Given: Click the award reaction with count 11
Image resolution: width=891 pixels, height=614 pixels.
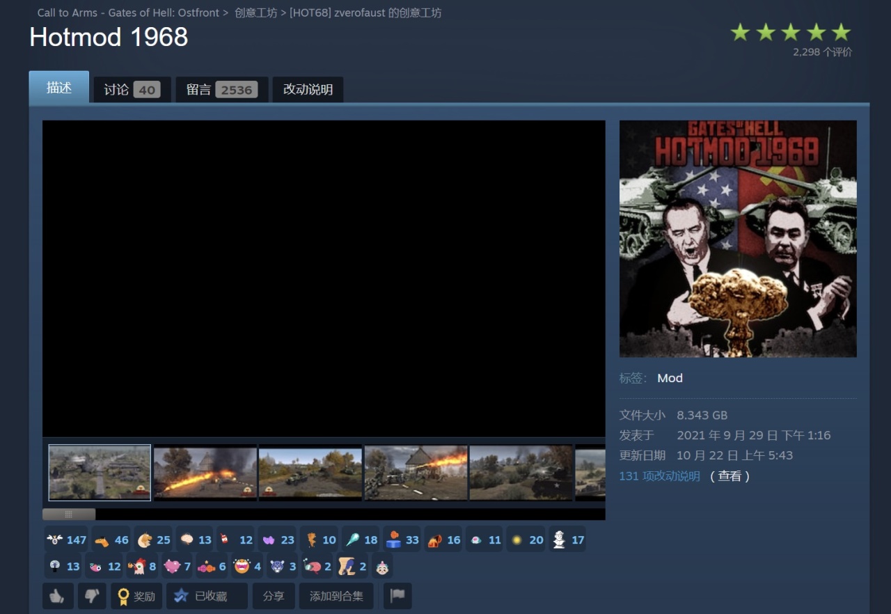Looking at the screenshot, I should click(x=484, y=540).
